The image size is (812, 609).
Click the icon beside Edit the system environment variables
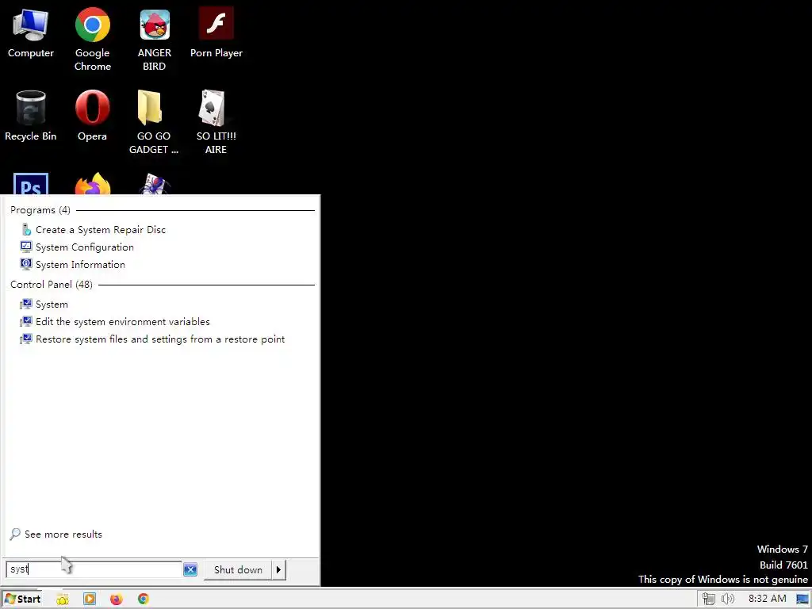26,322
